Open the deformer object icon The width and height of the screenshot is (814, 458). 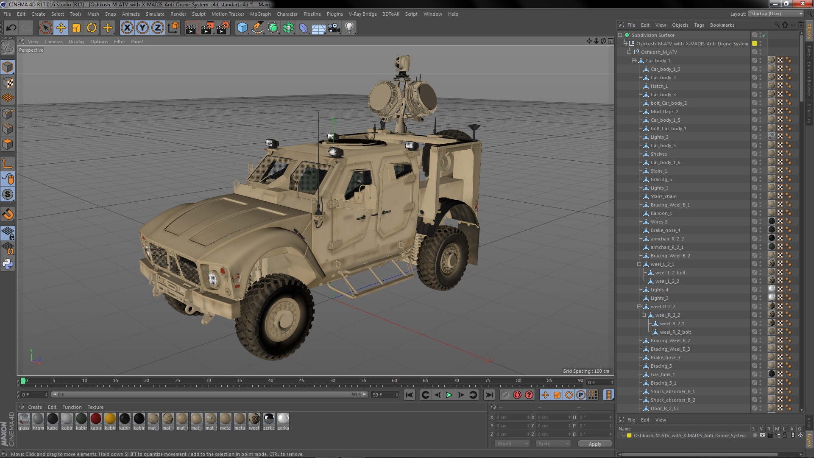point(304,28)
